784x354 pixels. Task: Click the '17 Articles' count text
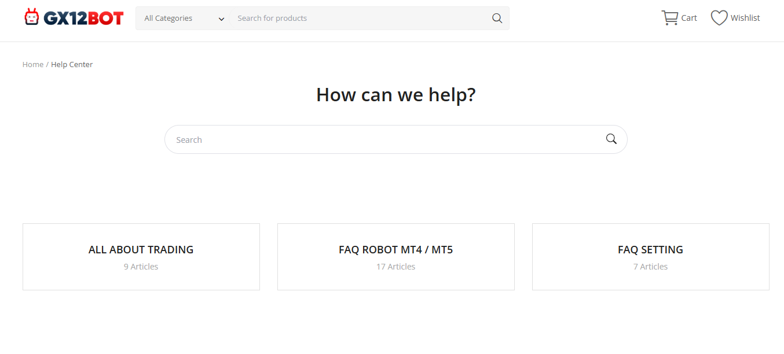[395, 267]
